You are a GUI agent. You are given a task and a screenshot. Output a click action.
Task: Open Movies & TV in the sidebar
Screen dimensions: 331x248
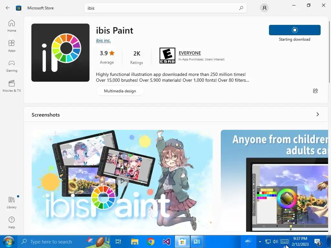tap(12, 86)
